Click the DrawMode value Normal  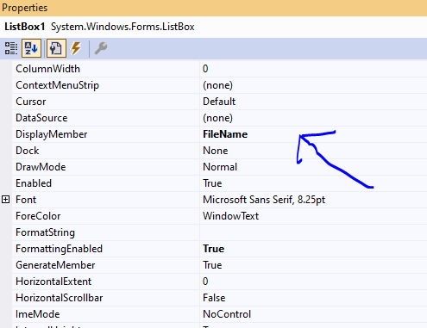pyautogui.click(x=220, y=167)
